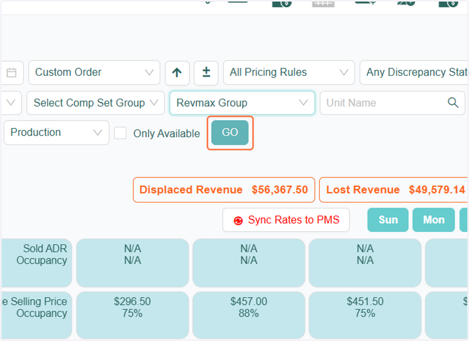Select the Mon day filter
This screenshot has width=469, height=341.
pos(434,220)
